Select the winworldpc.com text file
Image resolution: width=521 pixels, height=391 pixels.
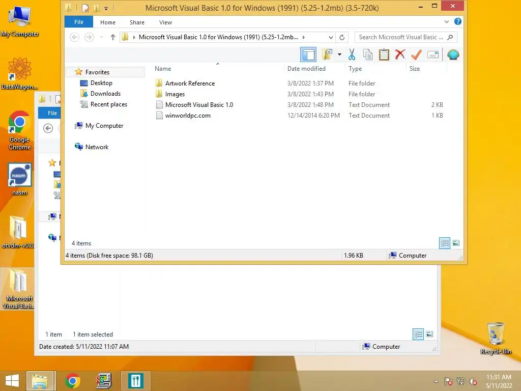click(188, 116)
